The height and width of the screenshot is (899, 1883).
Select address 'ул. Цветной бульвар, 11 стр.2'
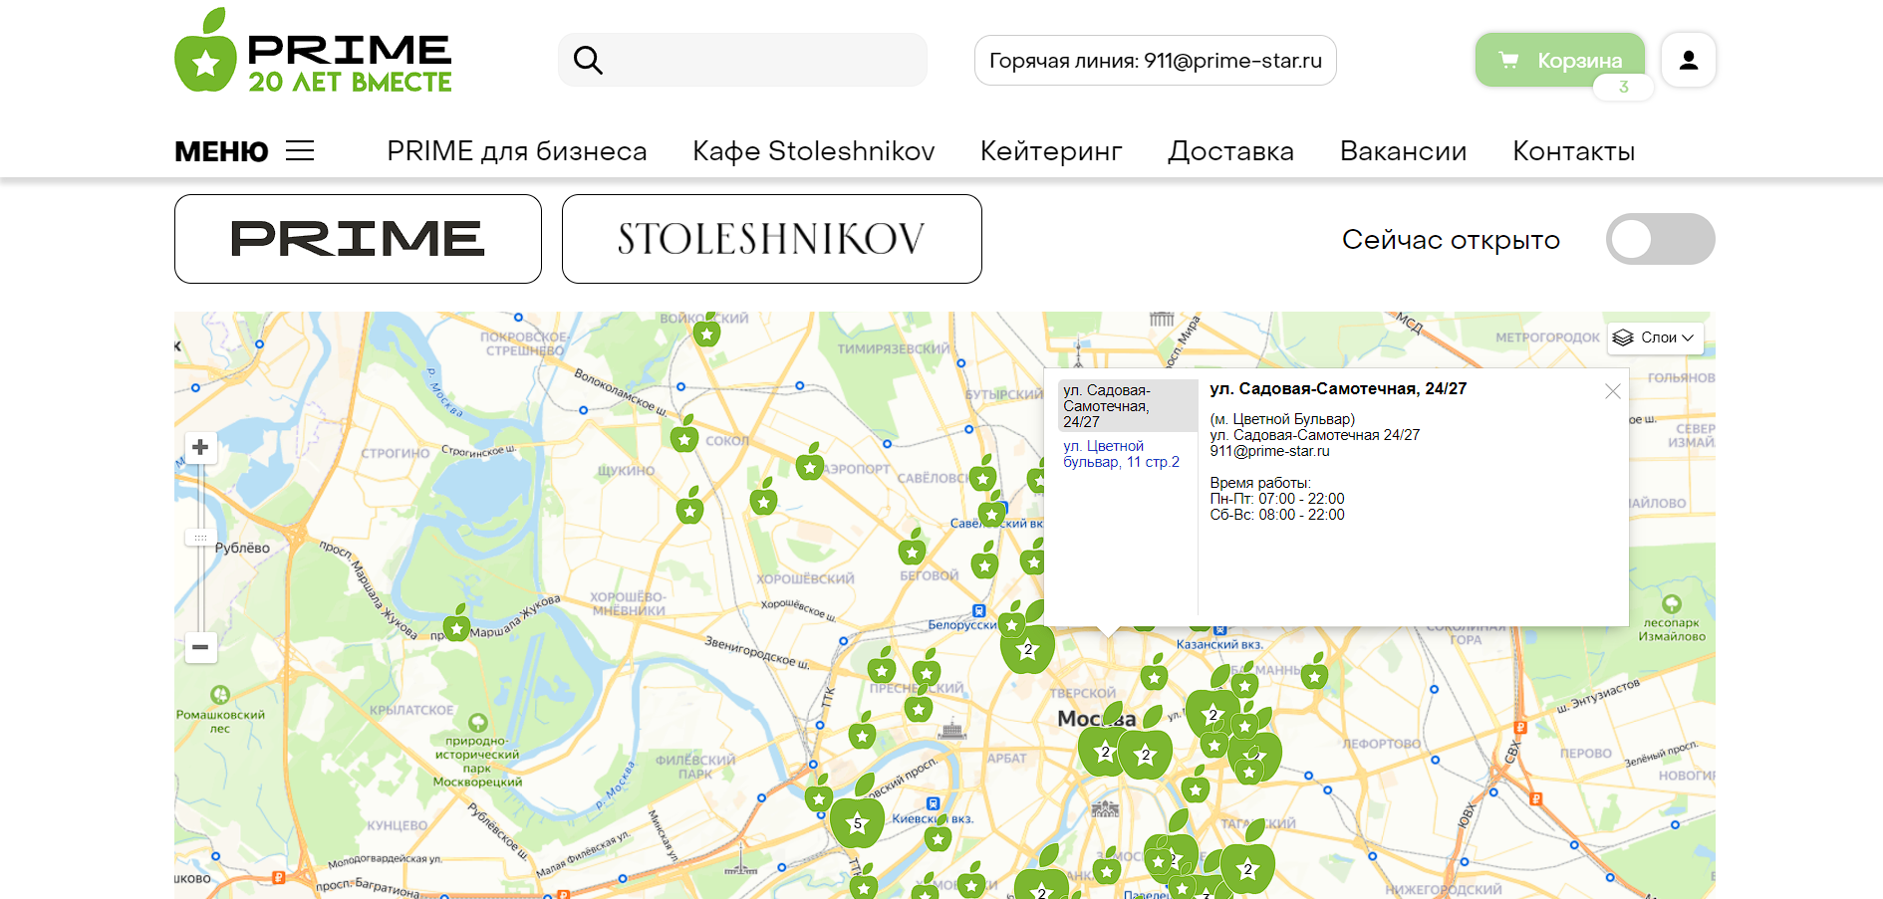[x=1121, y=454]
